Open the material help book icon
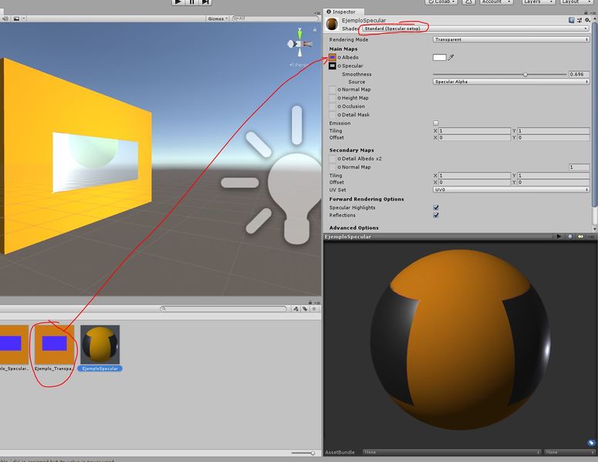The width and height of the screenshot is (598, 462). (571, 20)
